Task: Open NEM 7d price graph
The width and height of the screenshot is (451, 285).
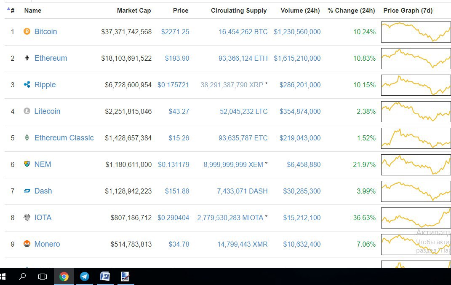Action: 416,165
